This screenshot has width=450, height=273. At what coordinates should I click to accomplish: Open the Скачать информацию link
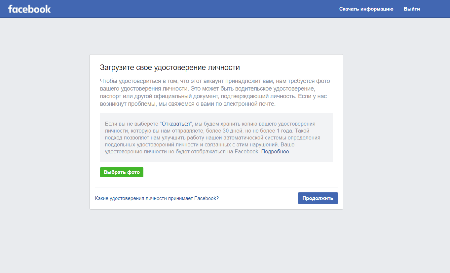[x=366, y=9]
